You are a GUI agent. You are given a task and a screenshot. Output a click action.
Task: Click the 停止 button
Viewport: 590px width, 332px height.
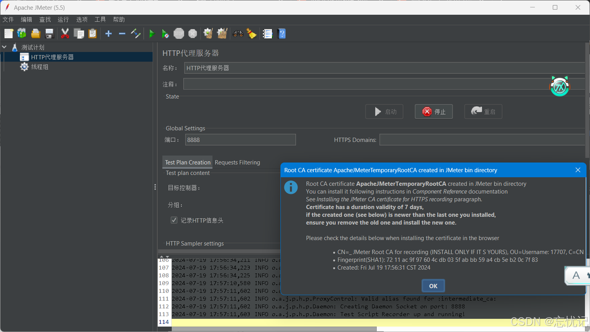pos(434,112)
